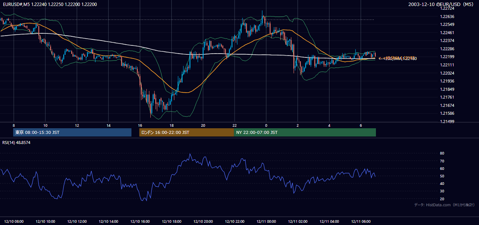The width and height of the screenshot is (479, 225).
Task: Click hour tick 10 under the price chart
Action: [45, 125]
